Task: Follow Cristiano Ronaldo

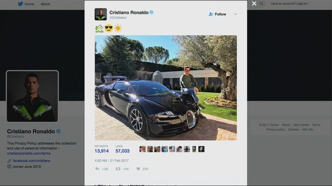Action: coord(217,14)
